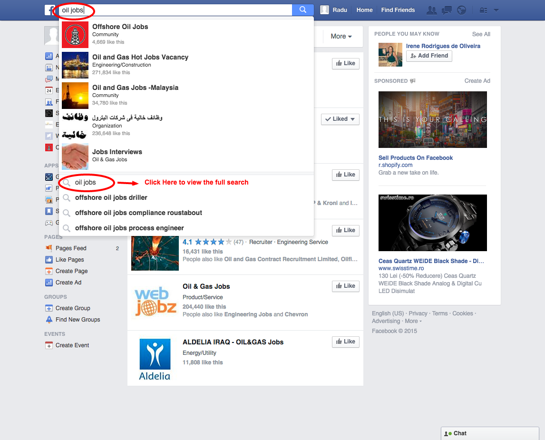Viewport: 545px width, 440px height.
Task: Click the Sponsored megaphone icon
Action: click(x=413, y=81)
